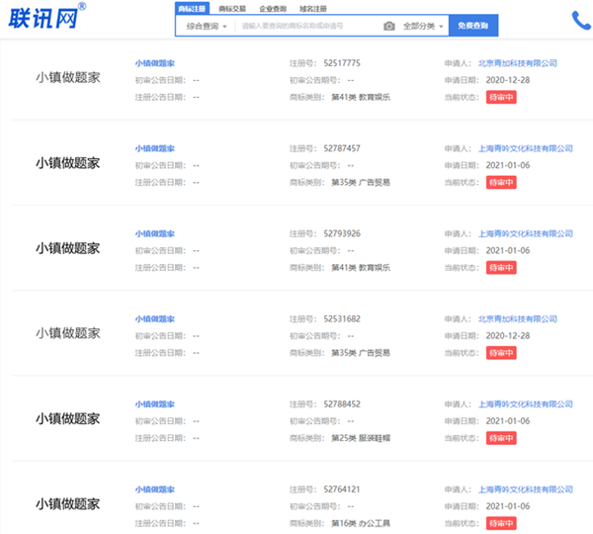Open 小镇做题家 link for registration 52788452

click(155, 404)
